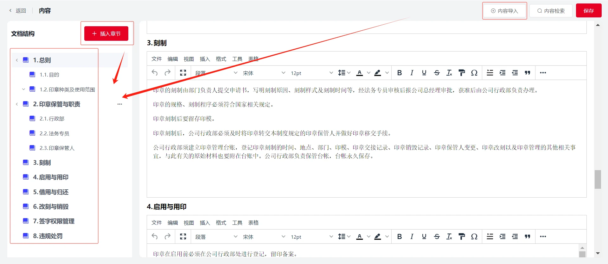Open the 编辑 menu in 3.刻制 editor
Image resolution: width=608 pixels, height=264 pixels.
[x=173, y=59]
